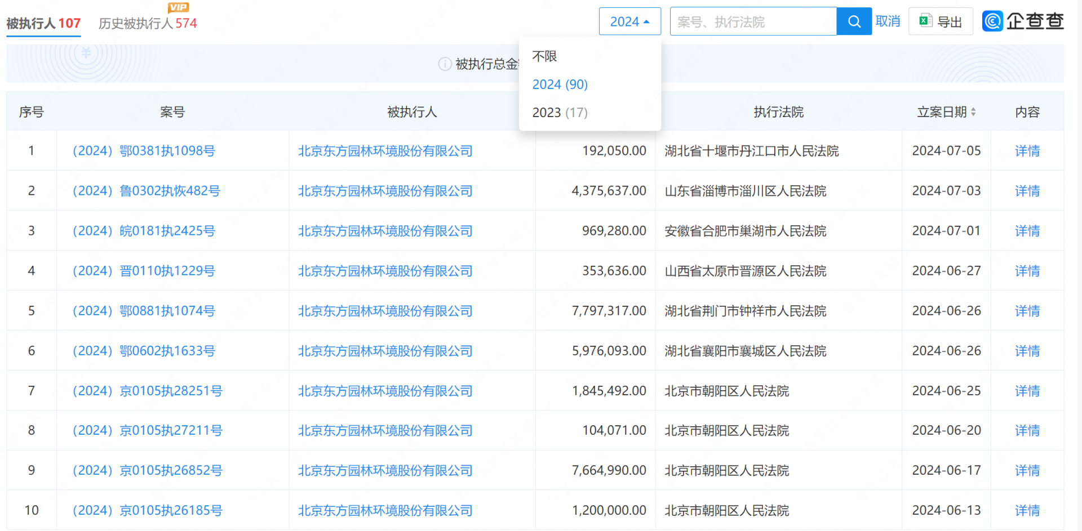Focus the 案号、执行法院 search field
The image size is (1082, 531).
753,21
